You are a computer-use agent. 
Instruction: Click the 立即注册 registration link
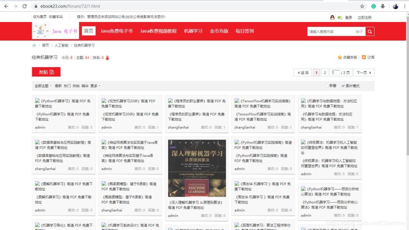pyautogui.click(x=364, y=17)
